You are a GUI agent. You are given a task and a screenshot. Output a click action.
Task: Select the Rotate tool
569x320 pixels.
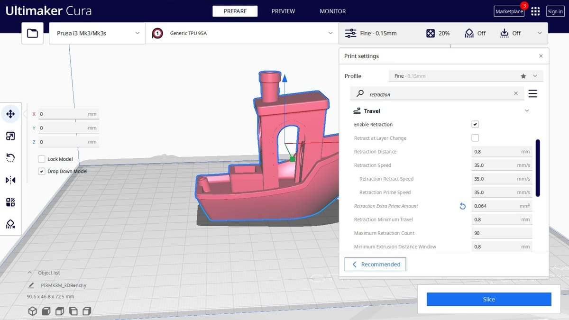[10, 158]
